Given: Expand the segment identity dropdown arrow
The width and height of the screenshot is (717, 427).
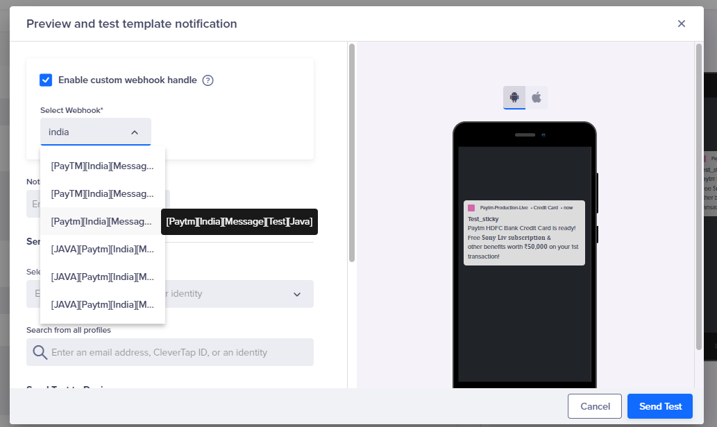Looking at the screenshot, I should 297,294.
